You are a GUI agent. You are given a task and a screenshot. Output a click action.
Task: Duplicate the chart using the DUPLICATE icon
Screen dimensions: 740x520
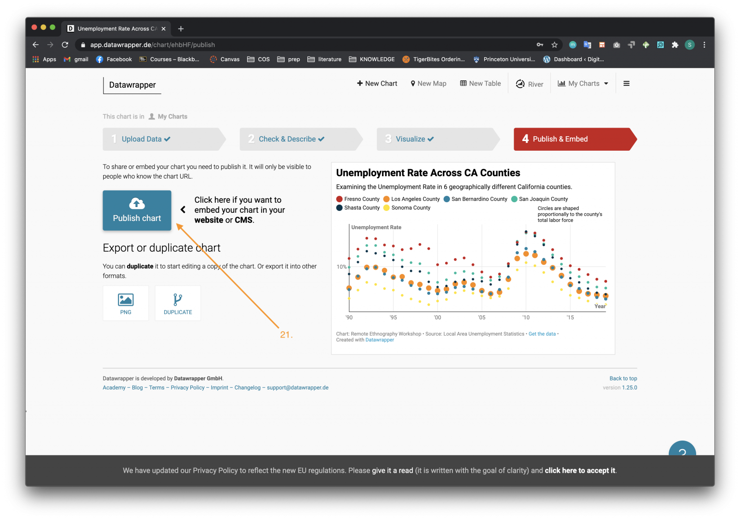pyautogui.click(x=177, y=299)
